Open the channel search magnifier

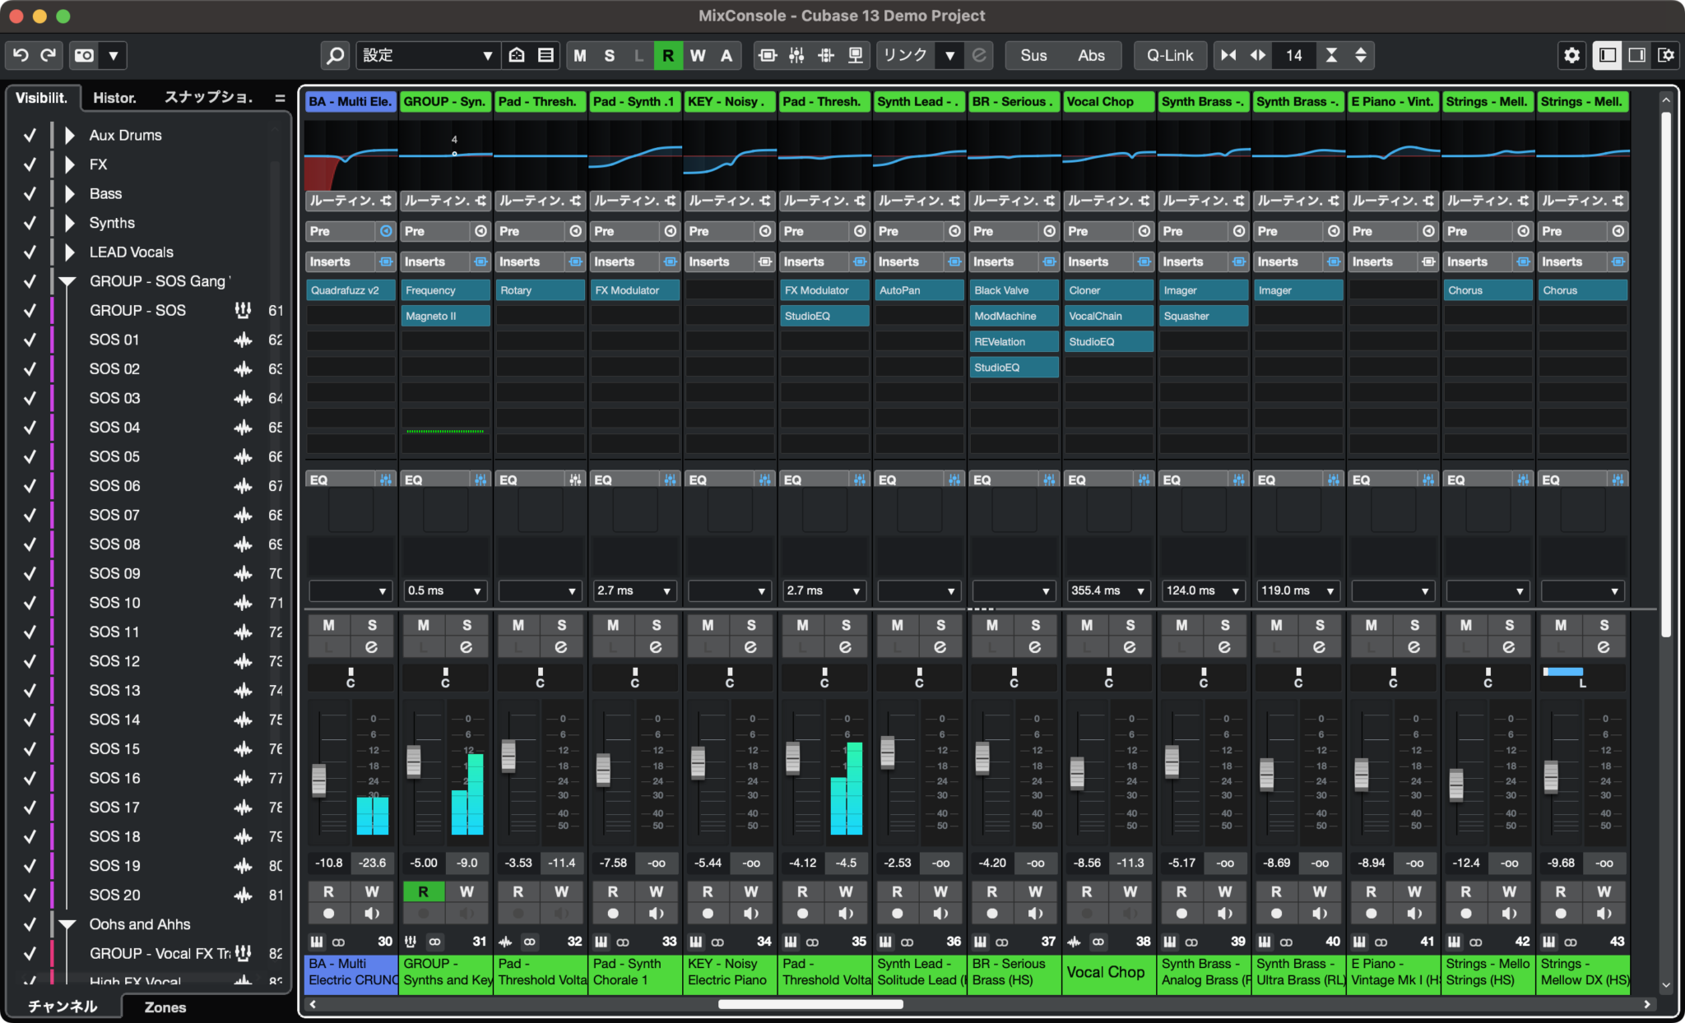click(x=335, y=55)
